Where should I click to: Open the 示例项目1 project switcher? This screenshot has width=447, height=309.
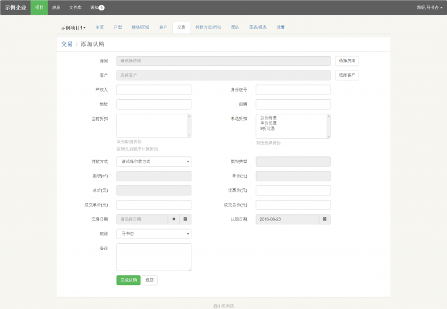[x=73, y=27]
